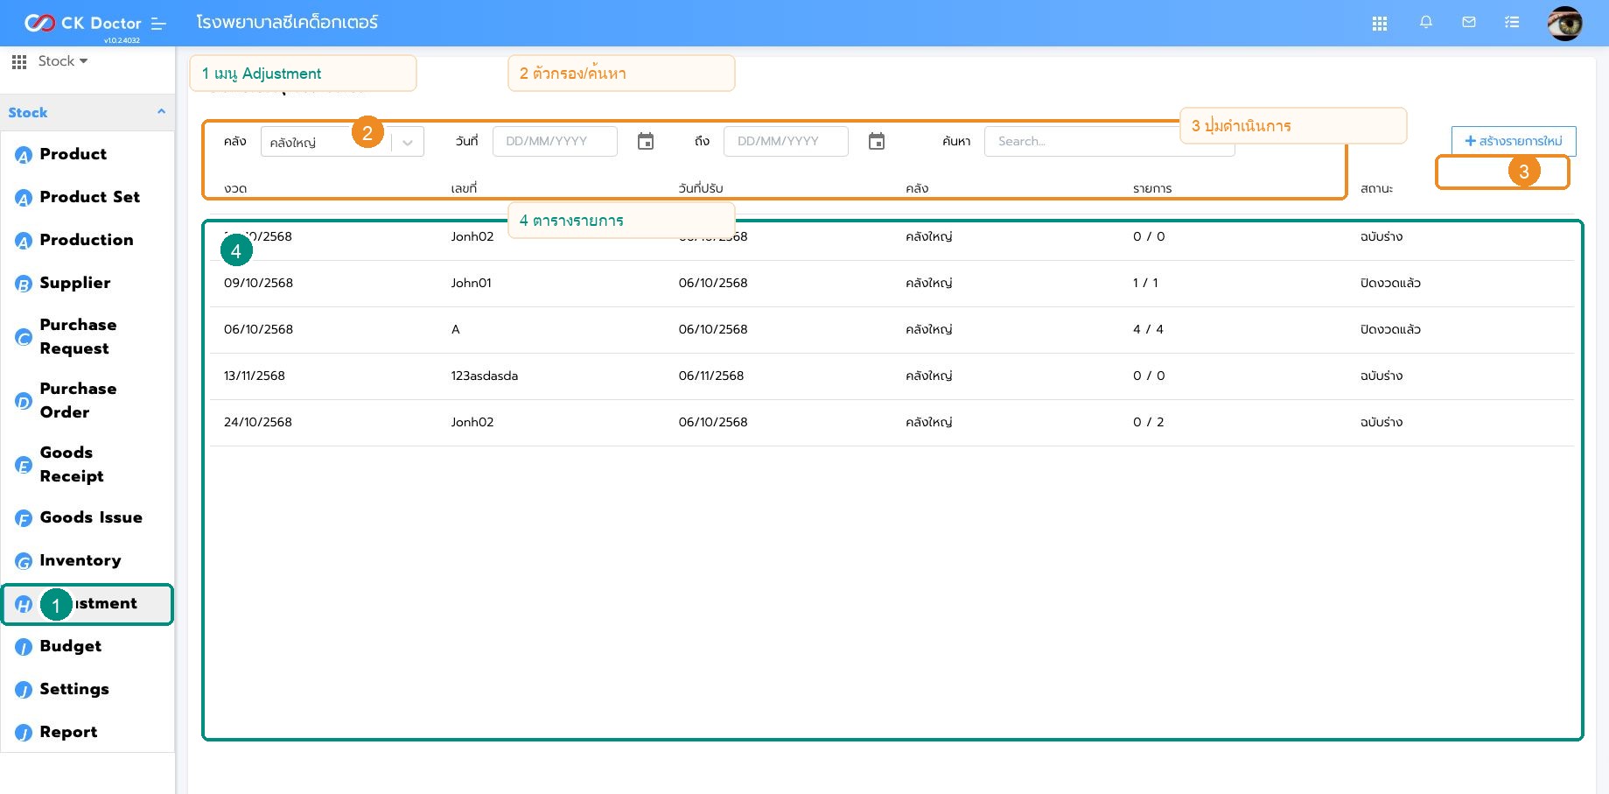1609x794 pixels.
Task: Click the Goods Issue sidebar icon
Action: coord(24,519)
